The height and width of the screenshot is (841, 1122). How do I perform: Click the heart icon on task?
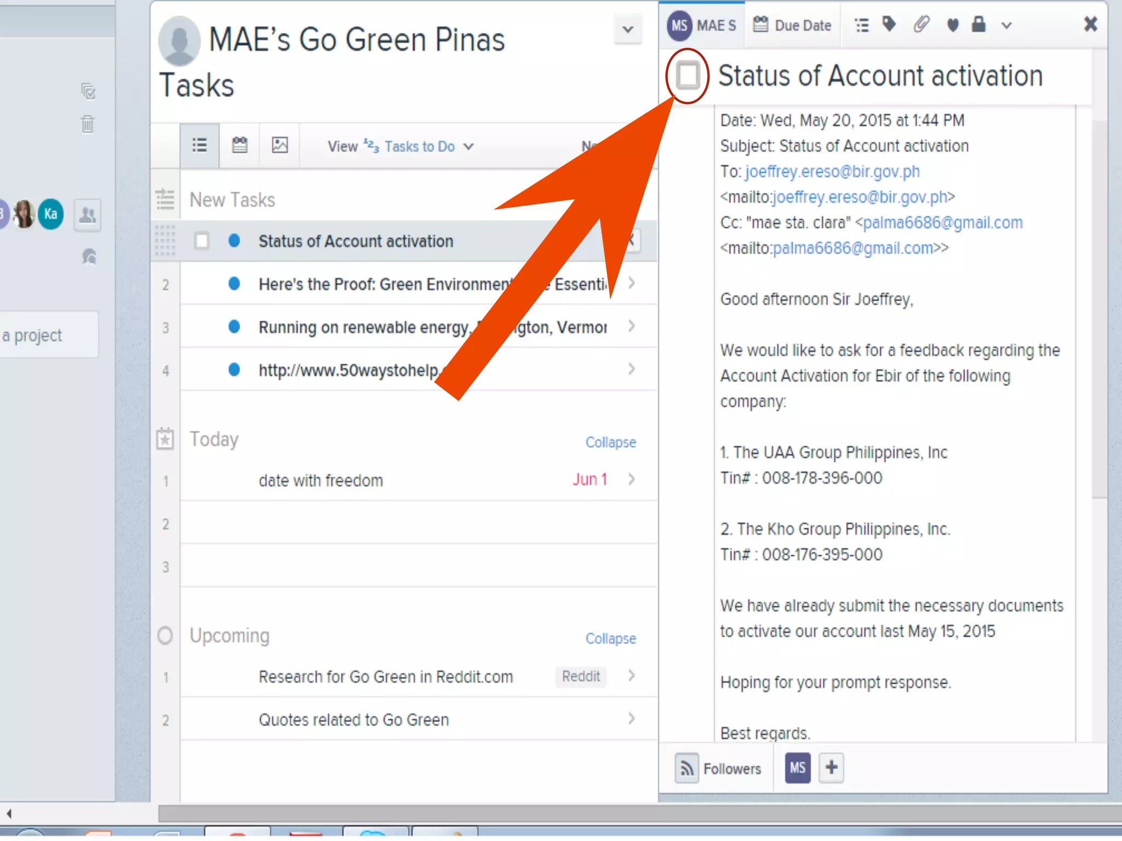point(953,25)
